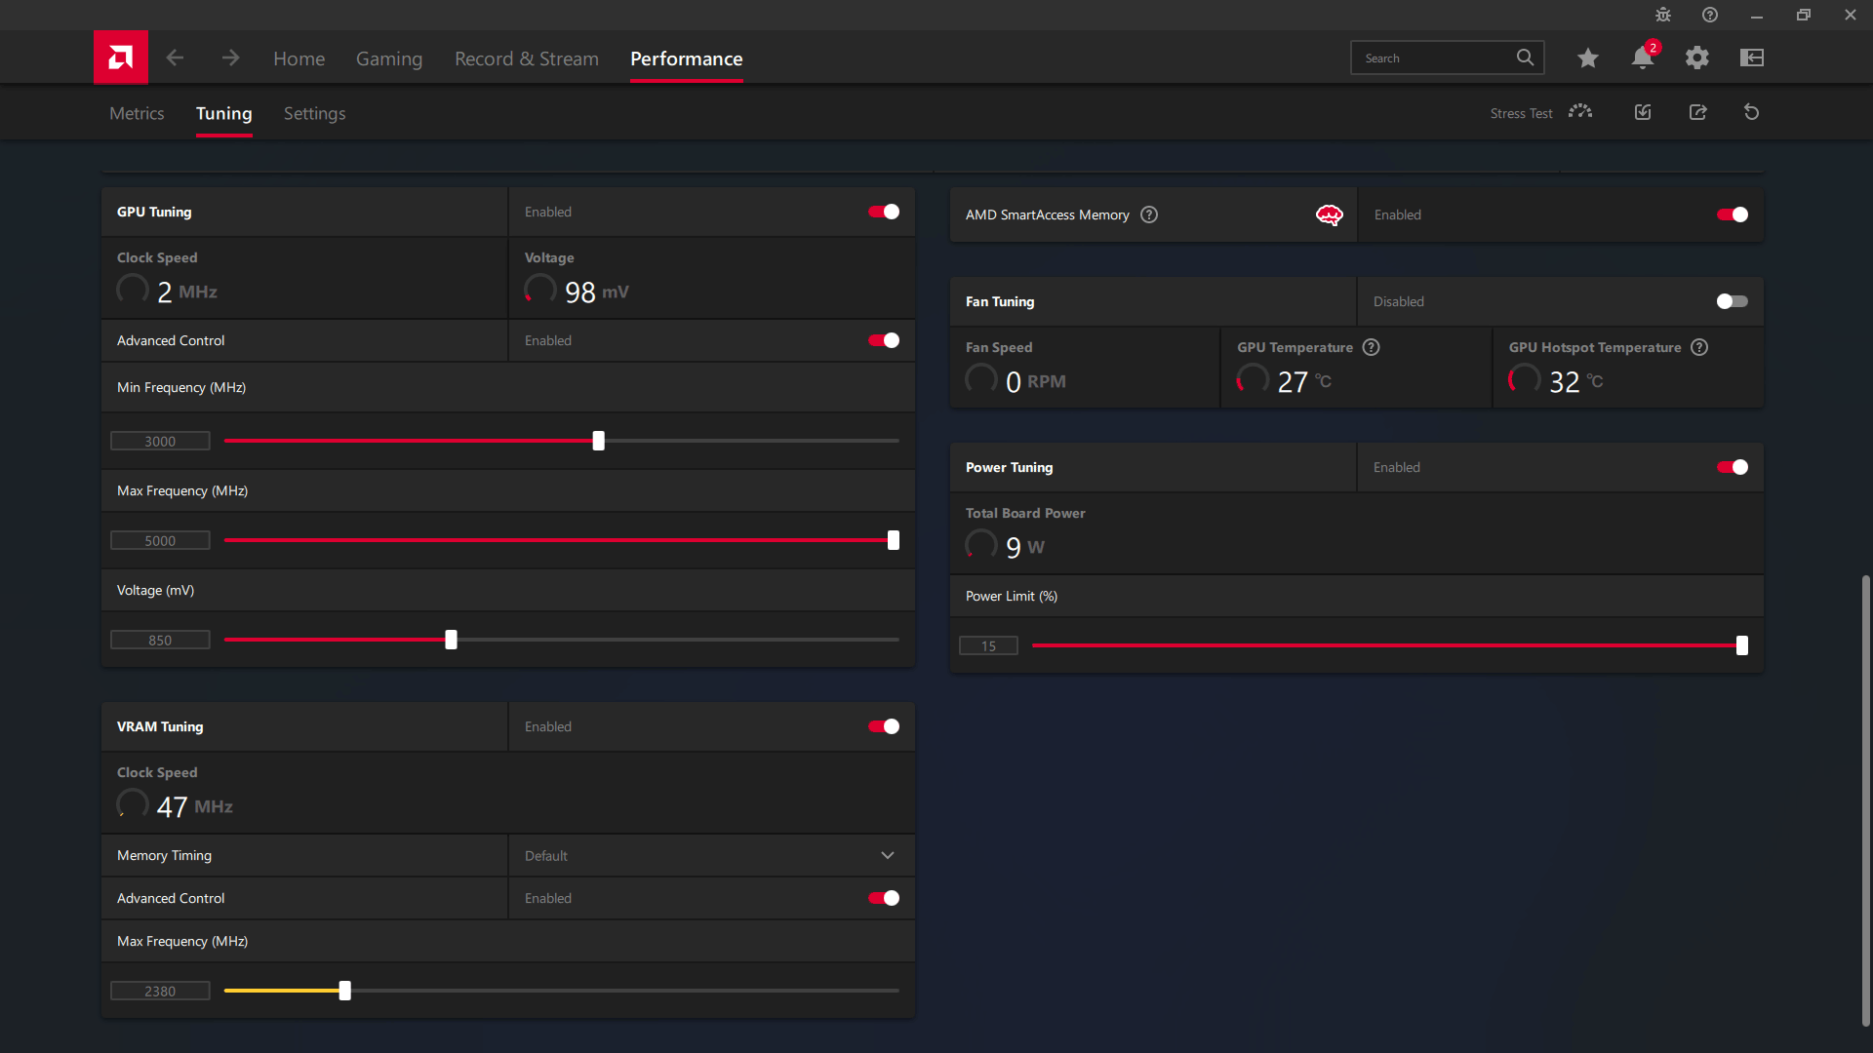Click GPU Max Frequency slider handle
The height and width of the screenshot is (1053, 1873).
894,540
